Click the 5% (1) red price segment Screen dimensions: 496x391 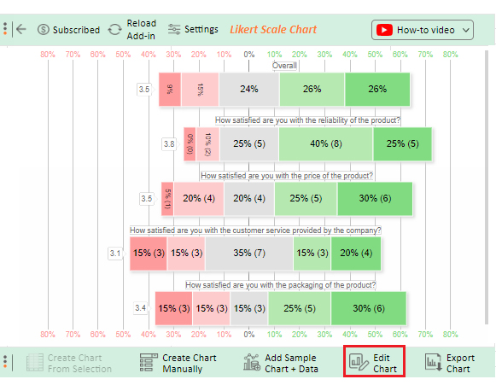click(x=167, y=199)
